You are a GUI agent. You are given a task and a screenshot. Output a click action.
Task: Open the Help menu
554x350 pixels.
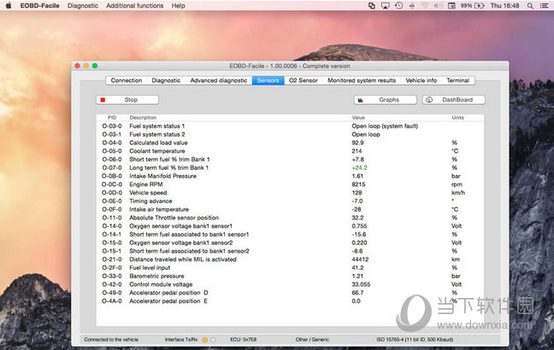(179, 6)
